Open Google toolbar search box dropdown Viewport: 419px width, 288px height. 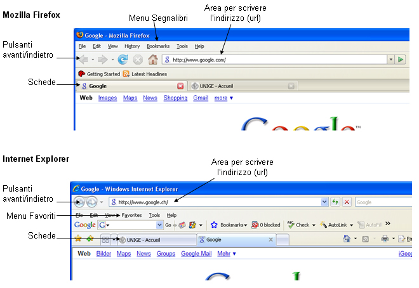pyautogui.click(x=159, y=225)
